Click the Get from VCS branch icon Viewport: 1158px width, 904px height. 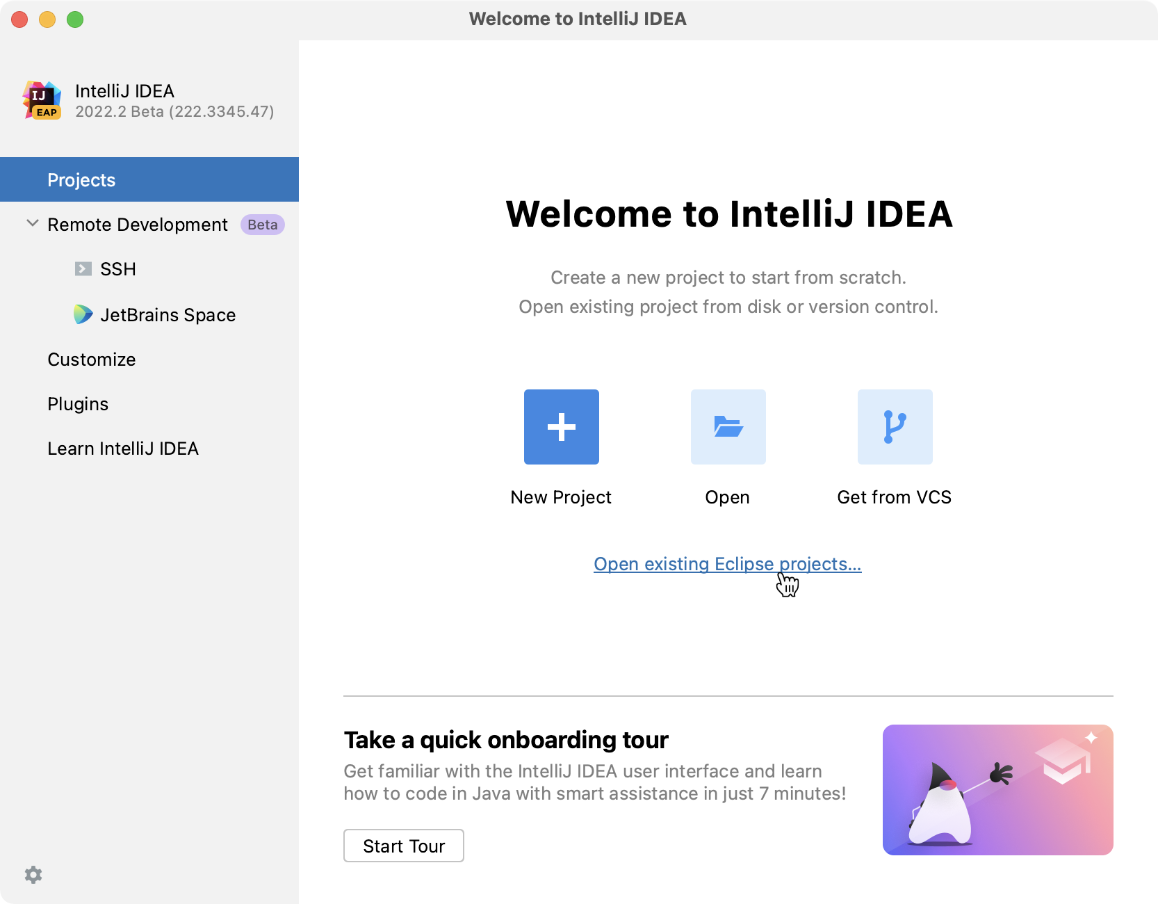click(895, 427)
